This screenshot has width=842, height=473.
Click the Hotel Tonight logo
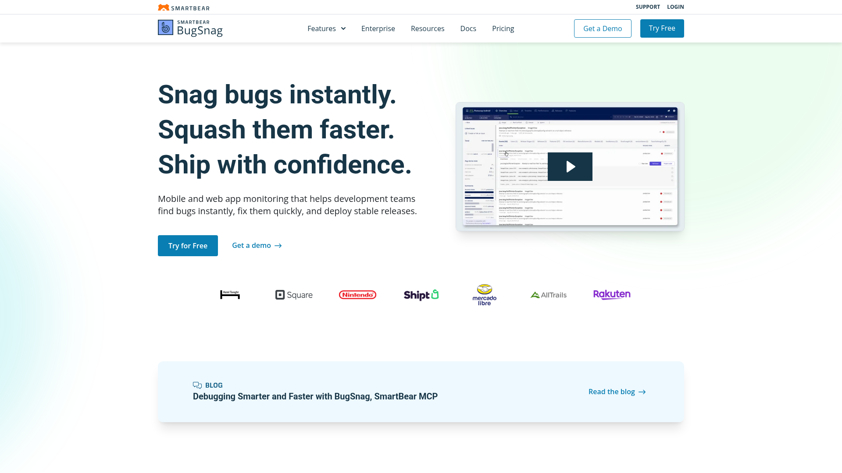pos(229,295)
